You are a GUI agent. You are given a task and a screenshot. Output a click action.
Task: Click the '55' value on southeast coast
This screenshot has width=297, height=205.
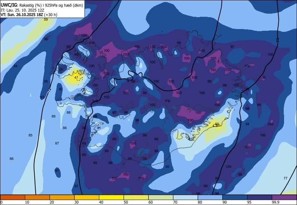coord(217,124)
